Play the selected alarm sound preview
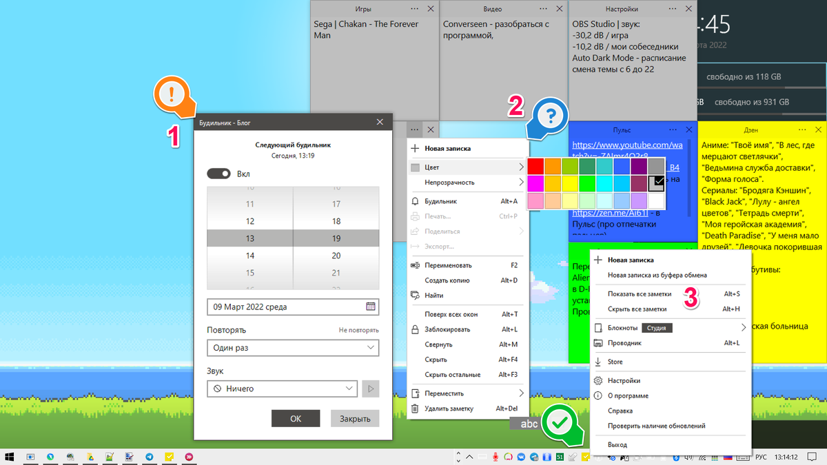827x465 pixels. [371, 389]
